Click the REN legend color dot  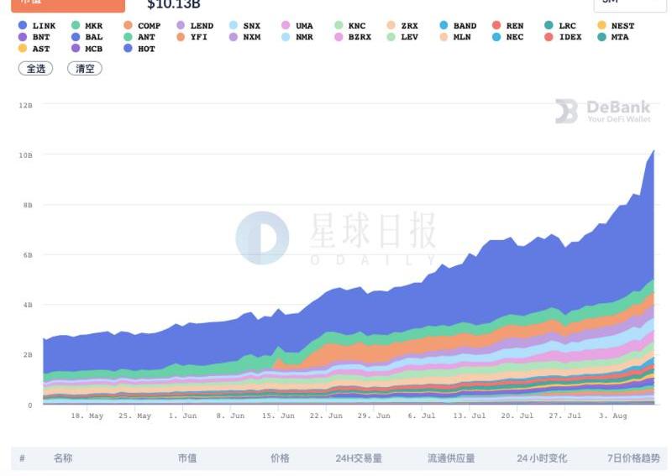[497, 26]
